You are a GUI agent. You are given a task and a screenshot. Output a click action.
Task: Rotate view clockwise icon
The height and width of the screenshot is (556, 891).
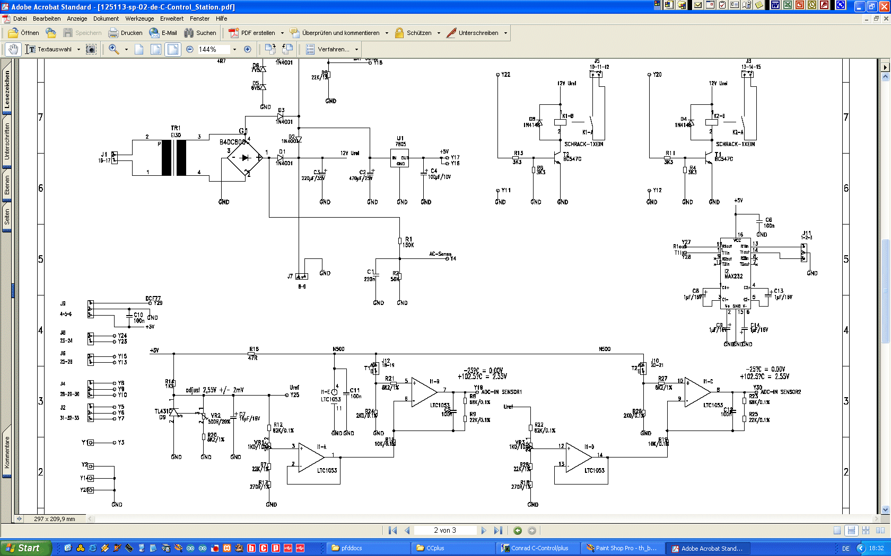[270, 49]
